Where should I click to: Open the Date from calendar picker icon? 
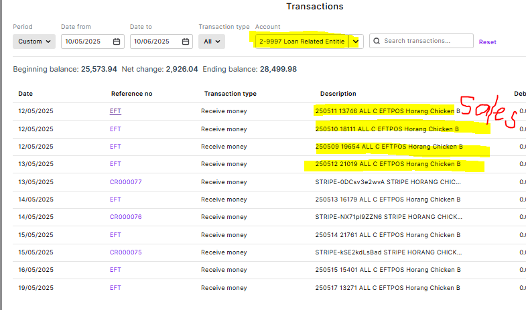[x=117, y=42]
